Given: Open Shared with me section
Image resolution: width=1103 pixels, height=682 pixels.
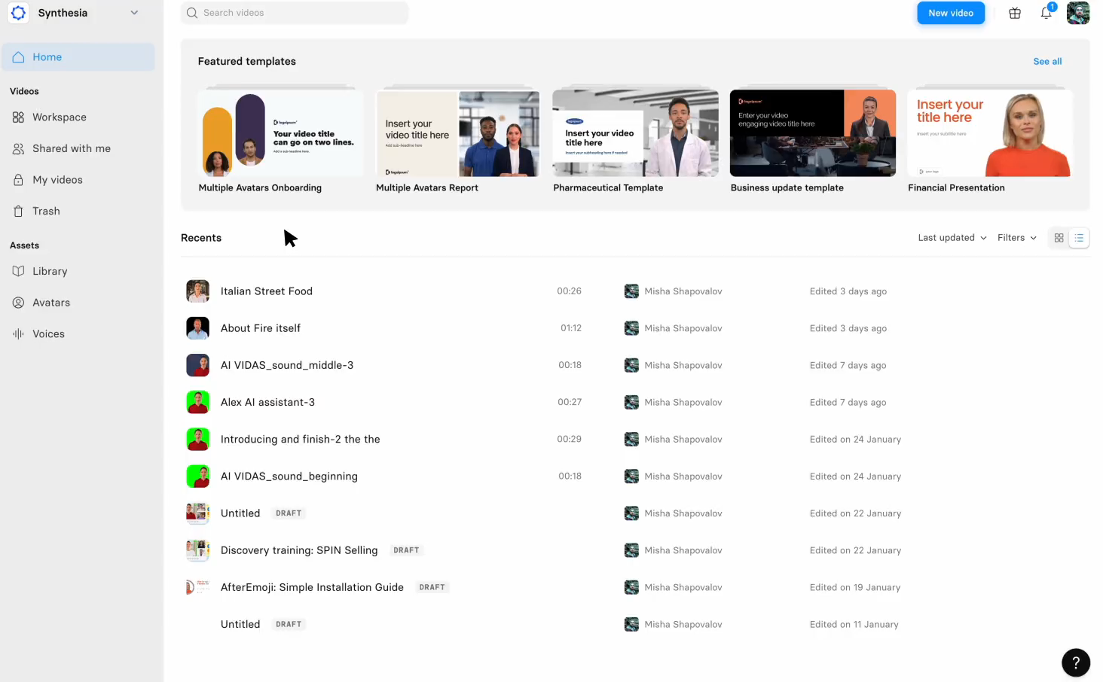Looking at the screenshot, I should [x=71, y=148].
